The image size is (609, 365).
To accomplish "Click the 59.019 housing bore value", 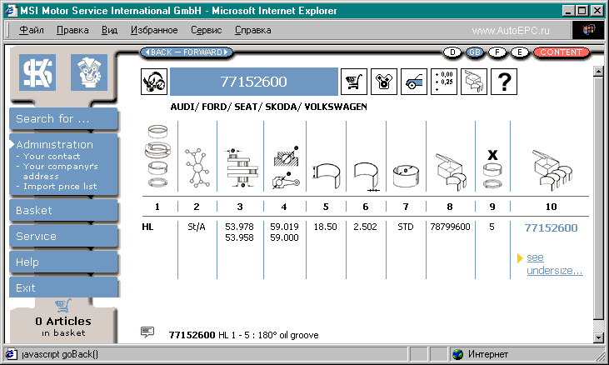I will (284, 227).
